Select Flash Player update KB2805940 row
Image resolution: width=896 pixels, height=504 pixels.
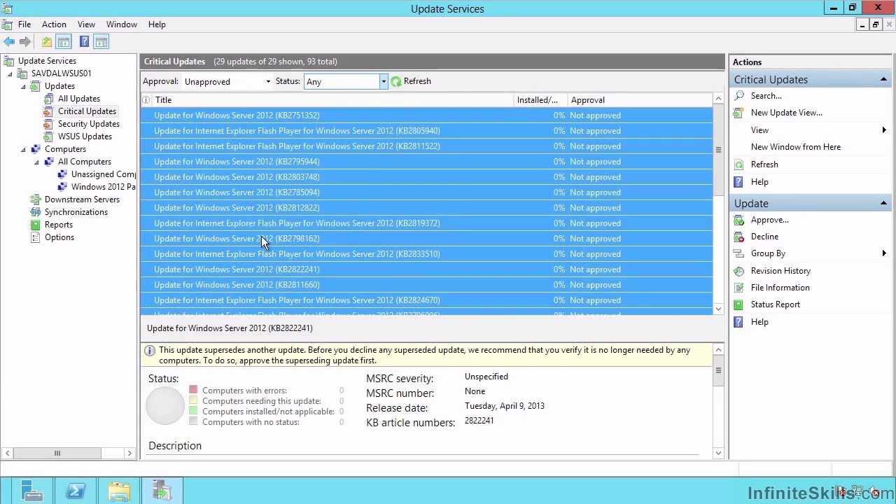[x=426, y=131]
